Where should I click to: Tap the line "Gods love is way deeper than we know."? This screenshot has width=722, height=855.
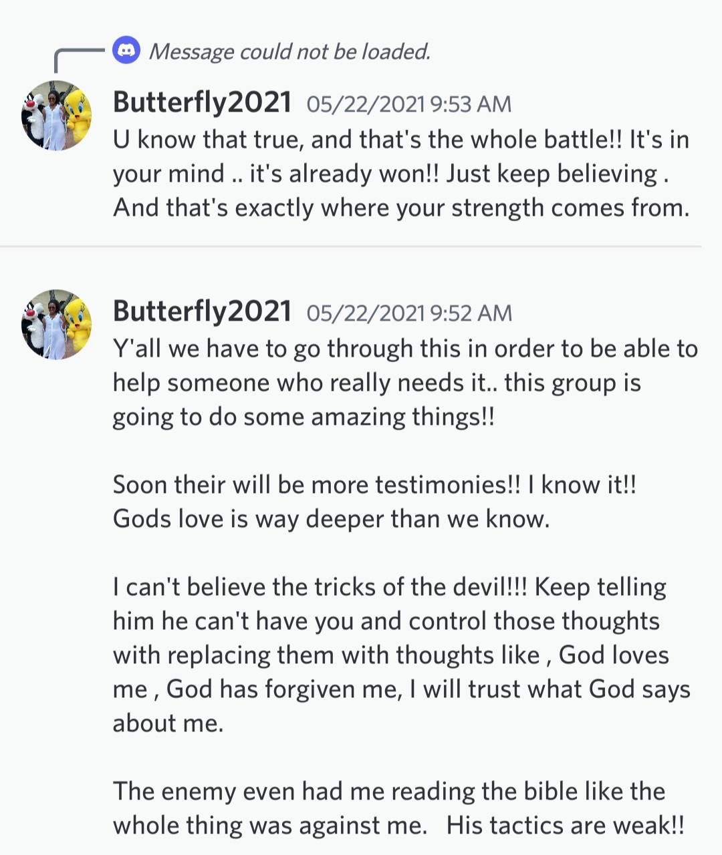[x=331, y=519]
